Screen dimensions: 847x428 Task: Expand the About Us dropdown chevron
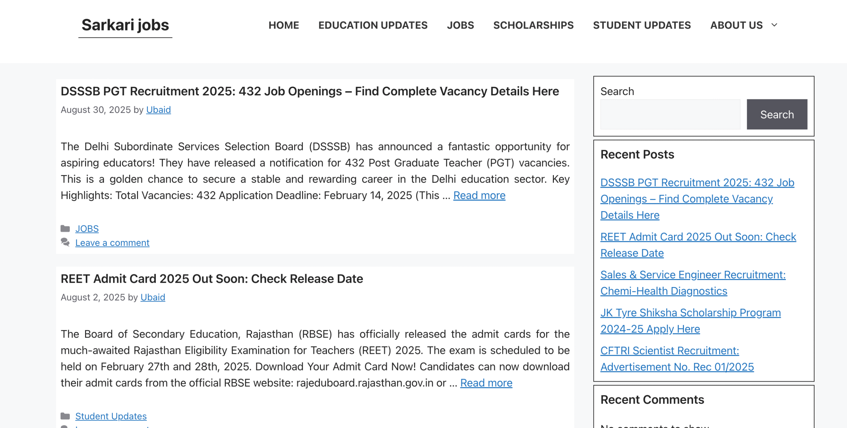click(x=774, y=25)
